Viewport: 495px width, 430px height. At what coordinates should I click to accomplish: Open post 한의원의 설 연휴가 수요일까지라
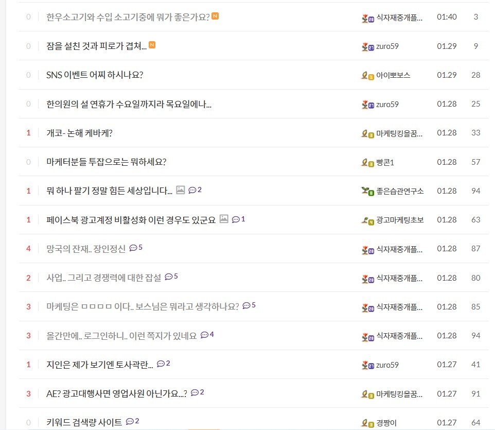[x=129, y=104]
